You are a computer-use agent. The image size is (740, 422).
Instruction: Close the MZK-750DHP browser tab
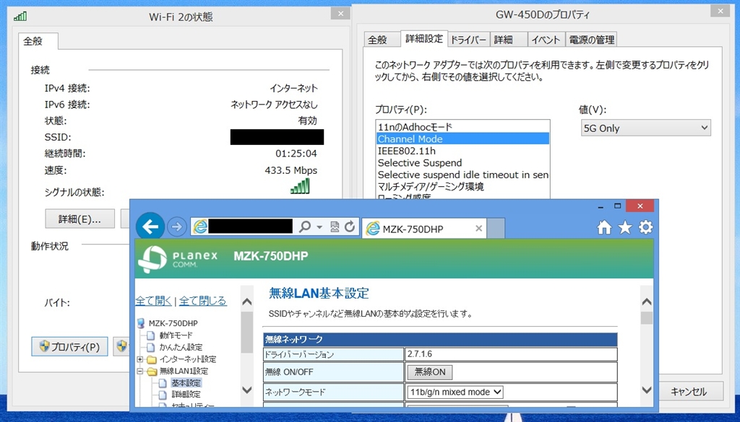point(478,229)
